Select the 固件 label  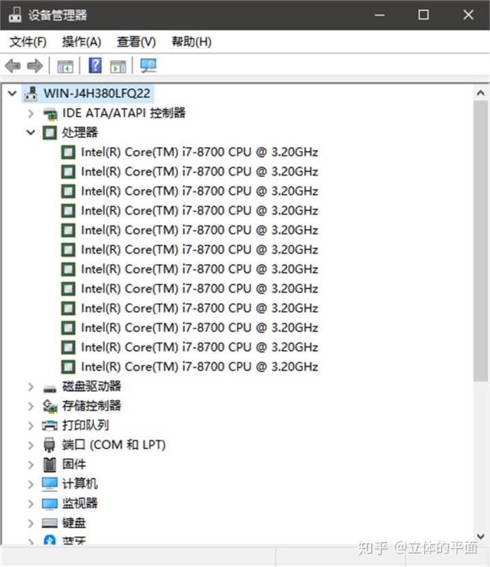[74, 465]
